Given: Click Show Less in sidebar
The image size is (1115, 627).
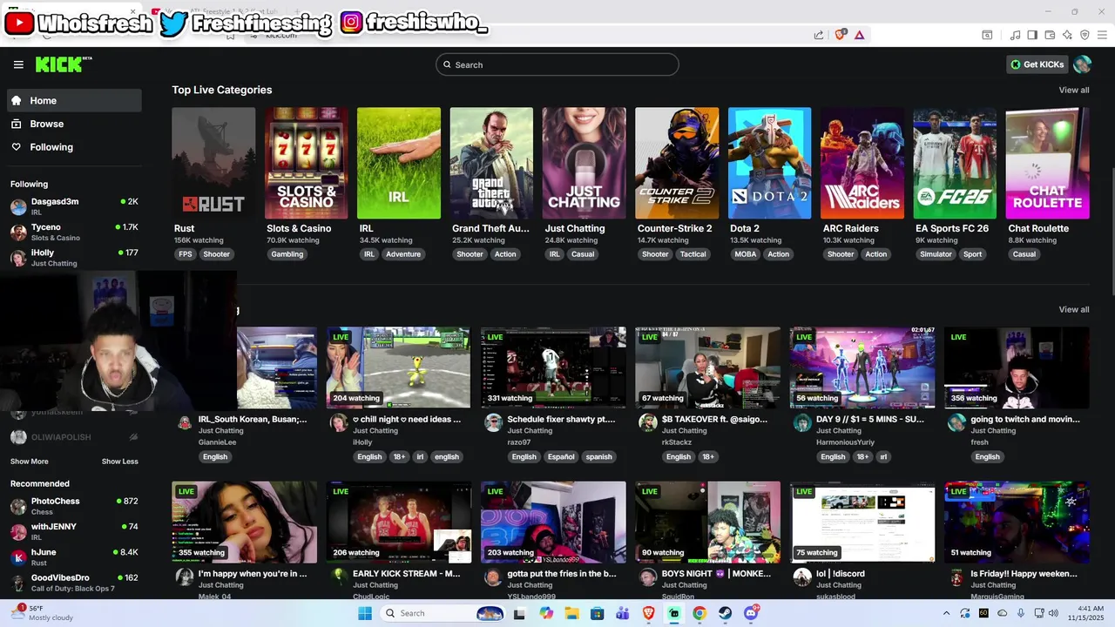Looking at the screenshot, I should [x=119, y=462].
